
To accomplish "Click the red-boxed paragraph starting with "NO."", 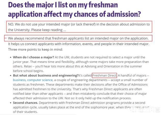I will (x=79, y=27).
